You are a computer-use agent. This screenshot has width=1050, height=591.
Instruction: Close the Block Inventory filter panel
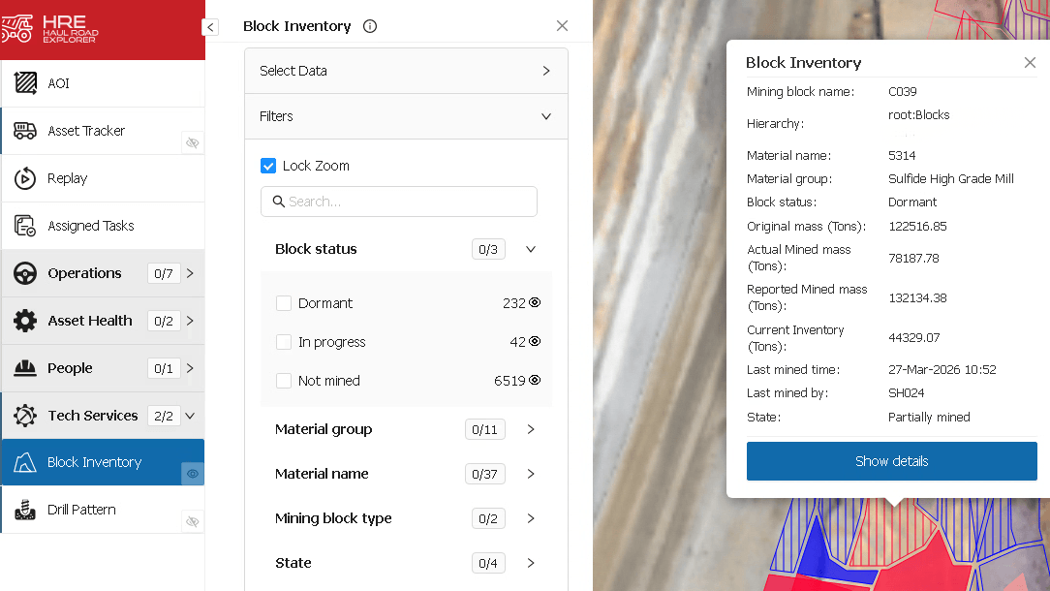pos(562,25)
